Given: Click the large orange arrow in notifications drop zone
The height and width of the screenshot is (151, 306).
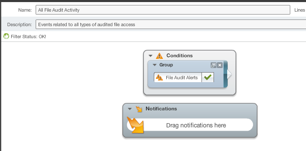Looking at the screenshot, I should pyautogui.click(x=135, y=125).
